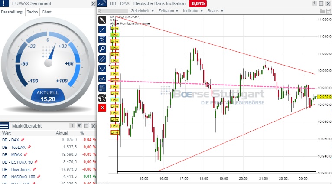Click the exclamation icon of EUWAX Sentiment
This screenshot has width=332, height=184.
(x=4, y=3)
